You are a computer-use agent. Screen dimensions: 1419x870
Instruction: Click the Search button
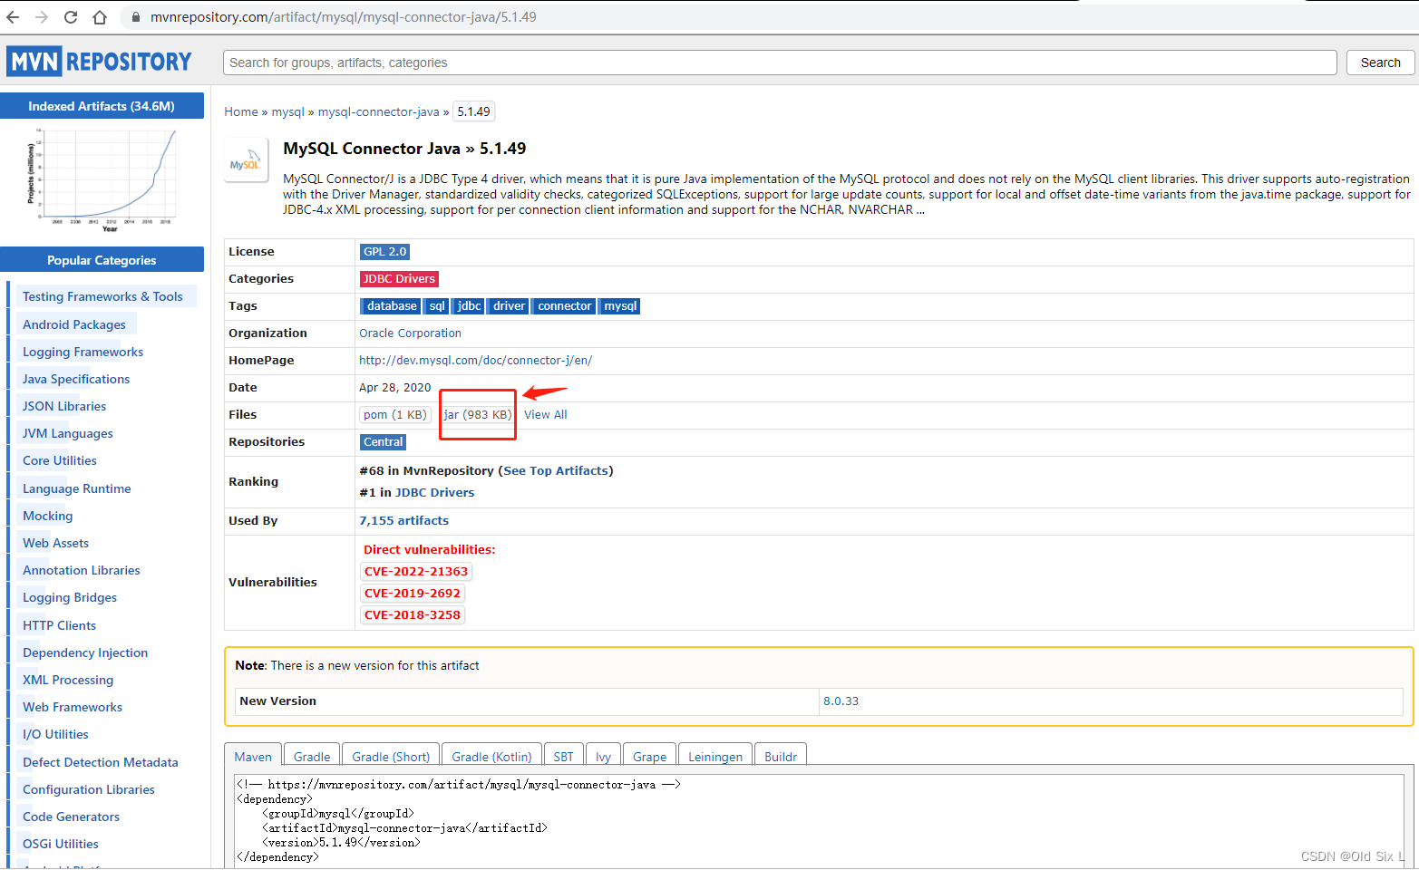pyautogui.click(x=1380, y=63)
